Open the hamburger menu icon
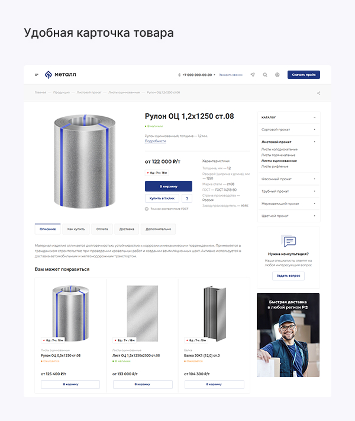This screenshot has width=355, height=421. pos(37,75)
